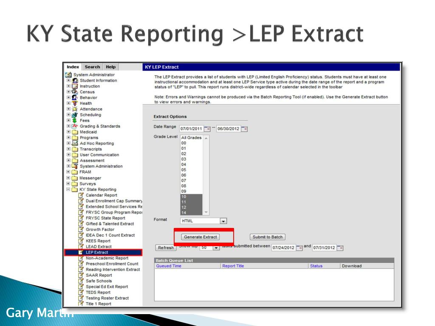
Task: Open calendar picker for 07/31/2012 batch date
Action: 340,248
